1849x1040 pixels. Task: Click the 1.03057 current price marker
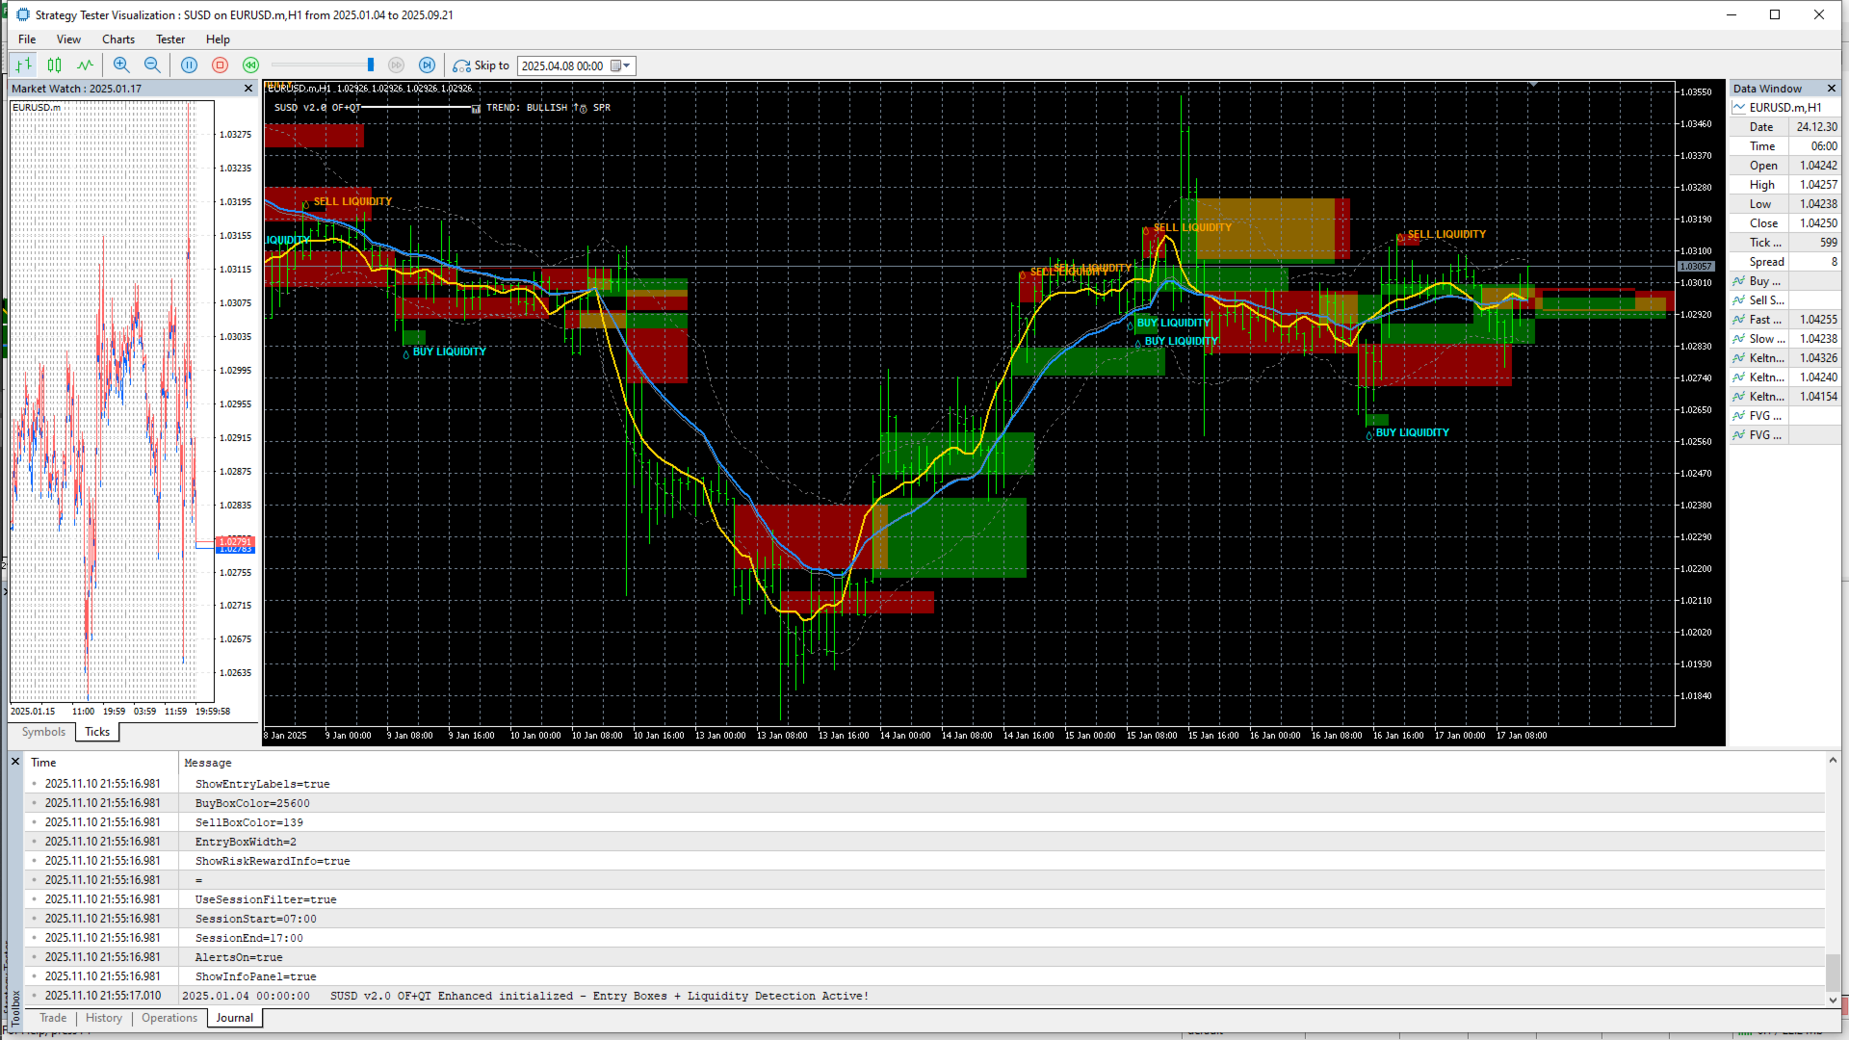pos(1695,266)
